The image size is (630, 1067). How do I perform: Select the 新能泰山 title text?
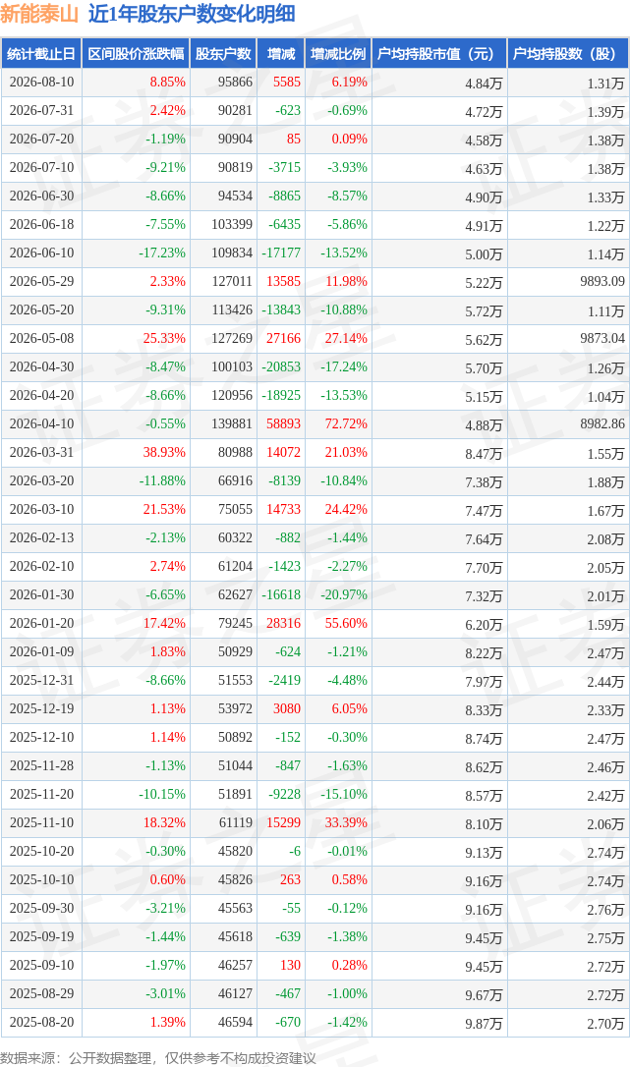39,15
